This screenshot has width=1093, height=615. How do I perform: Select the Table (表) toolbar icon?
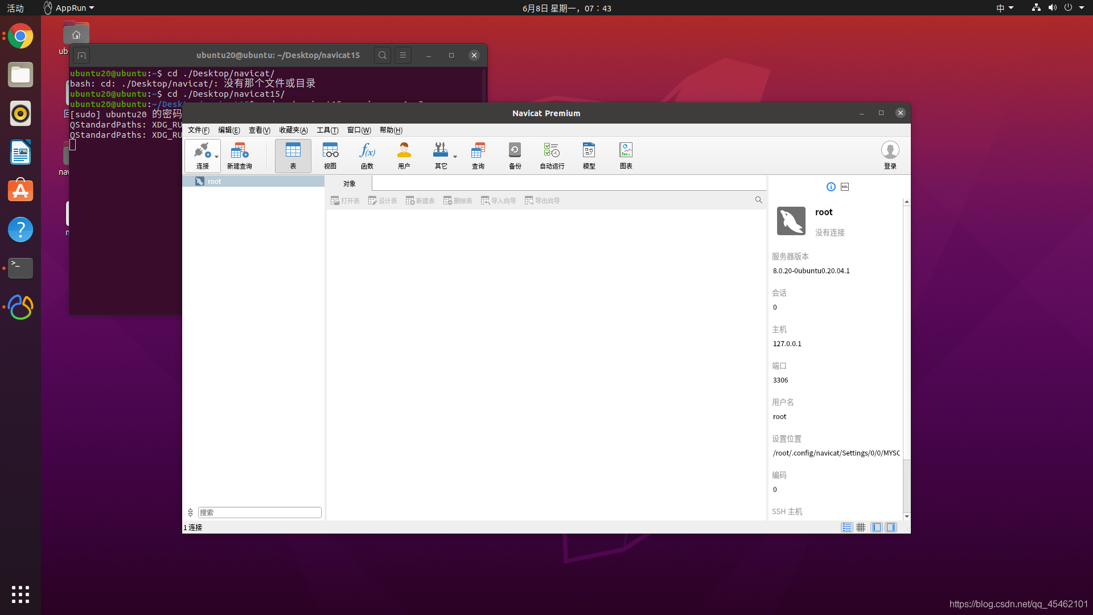[293, 155]
